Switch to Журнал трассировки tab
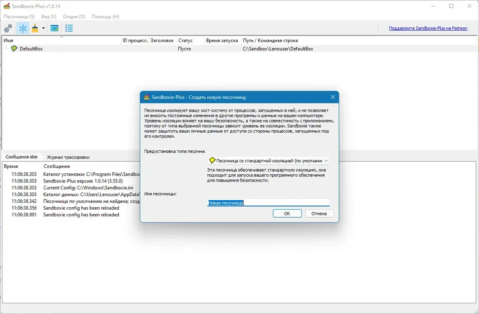This screenshot has height=314, width=479. tap(68, 157)
